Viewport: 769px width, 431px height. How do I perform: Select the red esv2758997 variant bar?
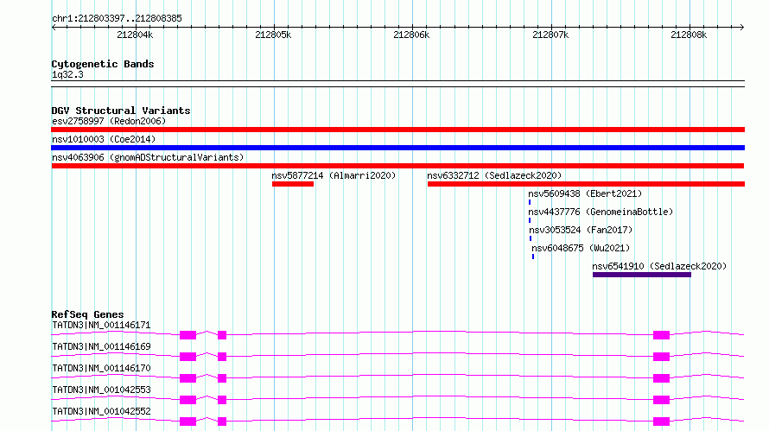397,130
